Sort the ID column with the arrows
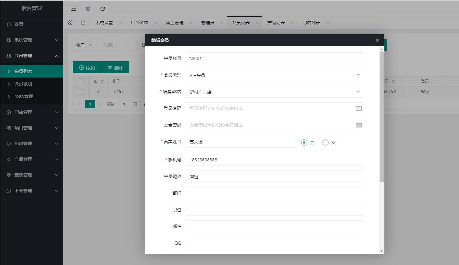Image resolution: width=459 pixels, height=265 pixels. (x=102, y=81)
